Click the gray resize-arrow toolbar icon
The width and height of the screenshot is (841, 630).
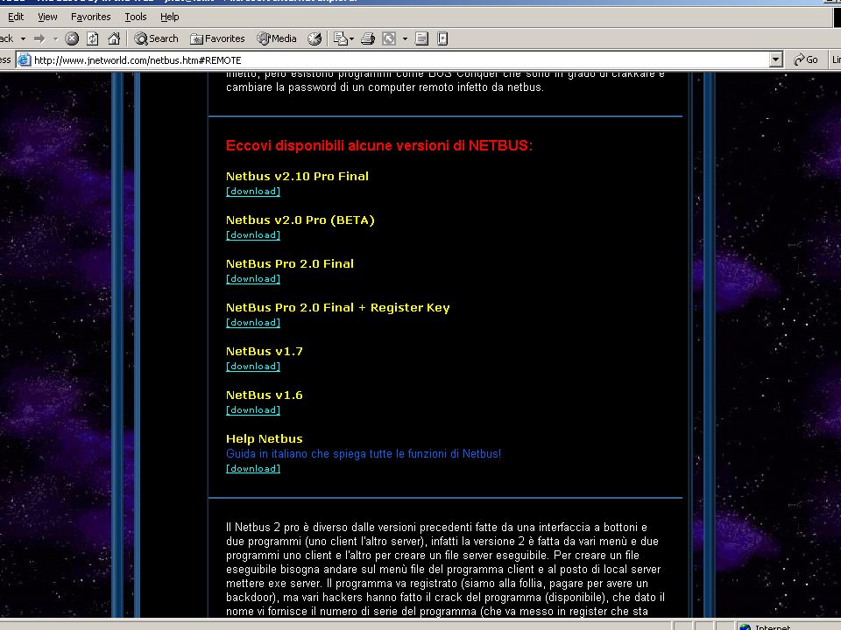(389, 38)
